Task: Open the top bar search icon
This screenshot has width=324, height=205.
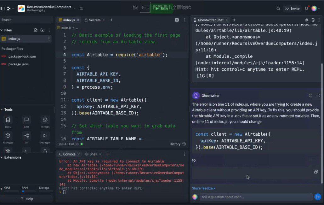Action: coord(278,9)
